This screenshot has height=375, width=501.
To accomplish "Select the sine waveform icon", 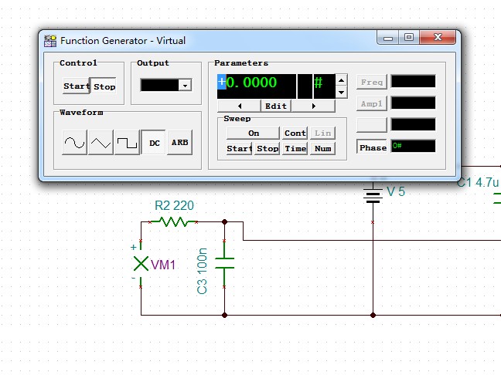I will (74, 143).
